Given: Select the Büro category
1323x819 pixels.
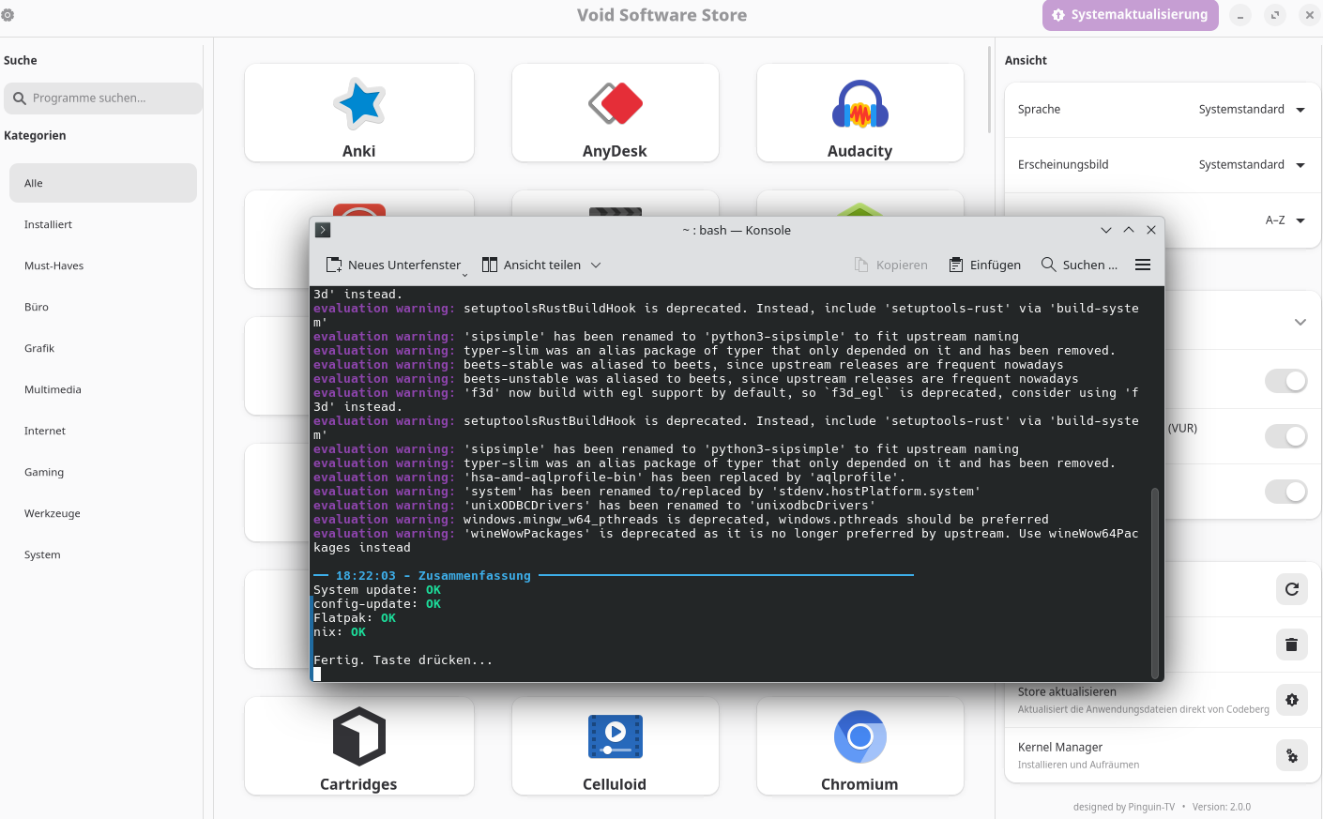Looking at the screenshot, I should click(103, 307).
